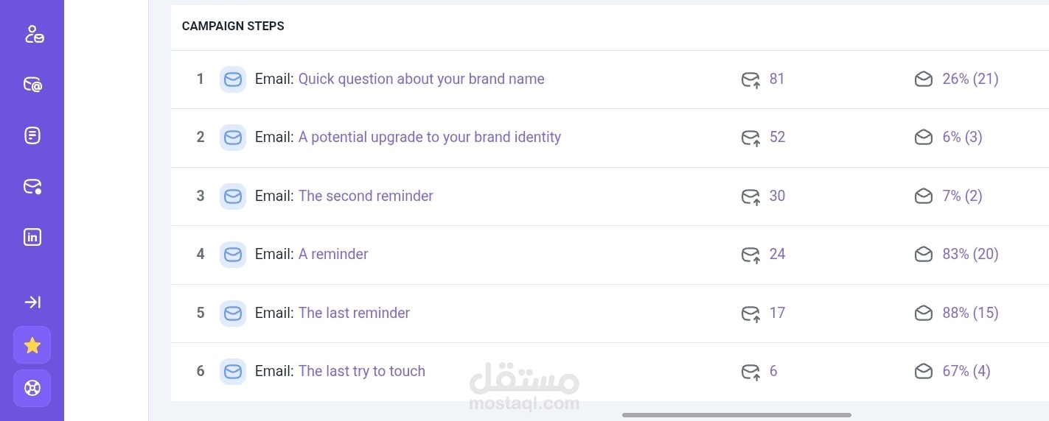Expand the sidebar with the arrow icon
This screenshot has height=421, width=1049.
point(32,302)
